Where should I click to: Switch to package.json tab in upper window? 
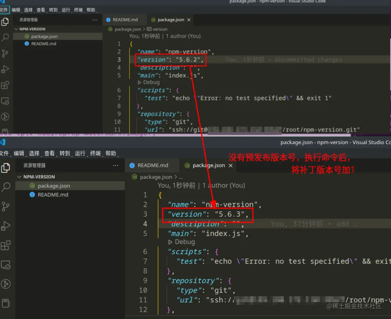point(171,20)
